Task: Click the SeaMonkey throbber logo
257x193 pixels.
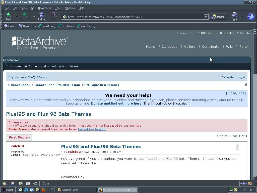Action: tap(251, 17)
